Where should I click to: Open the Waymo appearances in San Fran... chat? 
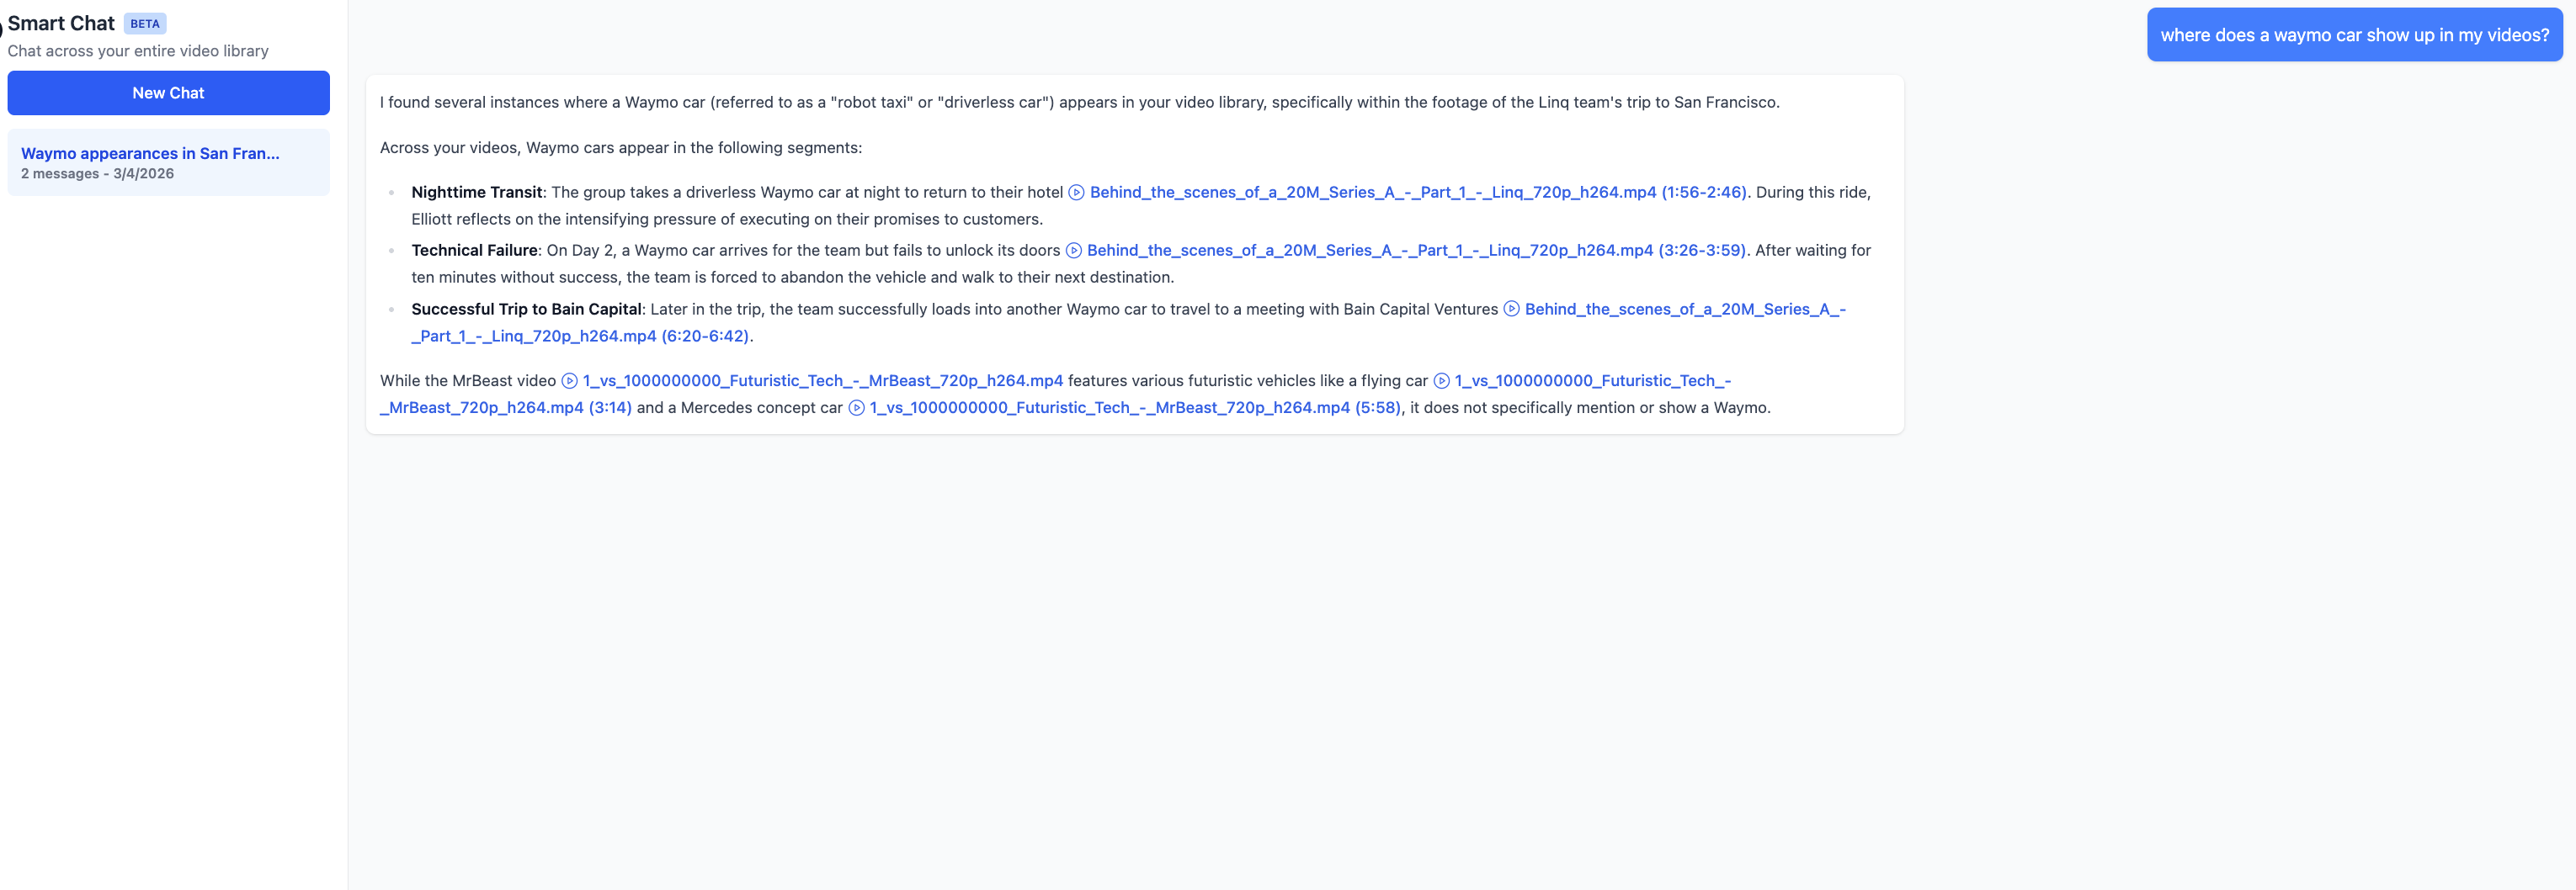pos(168,162)
